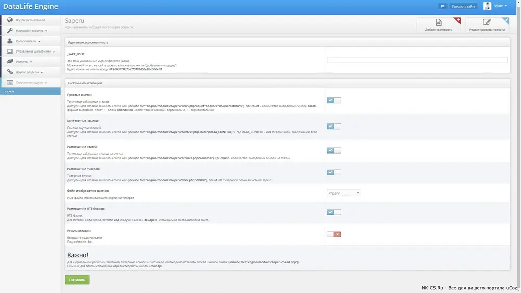Expand the 'Утилиты' menu
521x293 pixels.
click(31, 62)
